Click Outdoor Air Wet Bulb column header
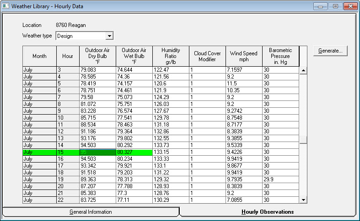360x221 pixels. tap(134, 56)
